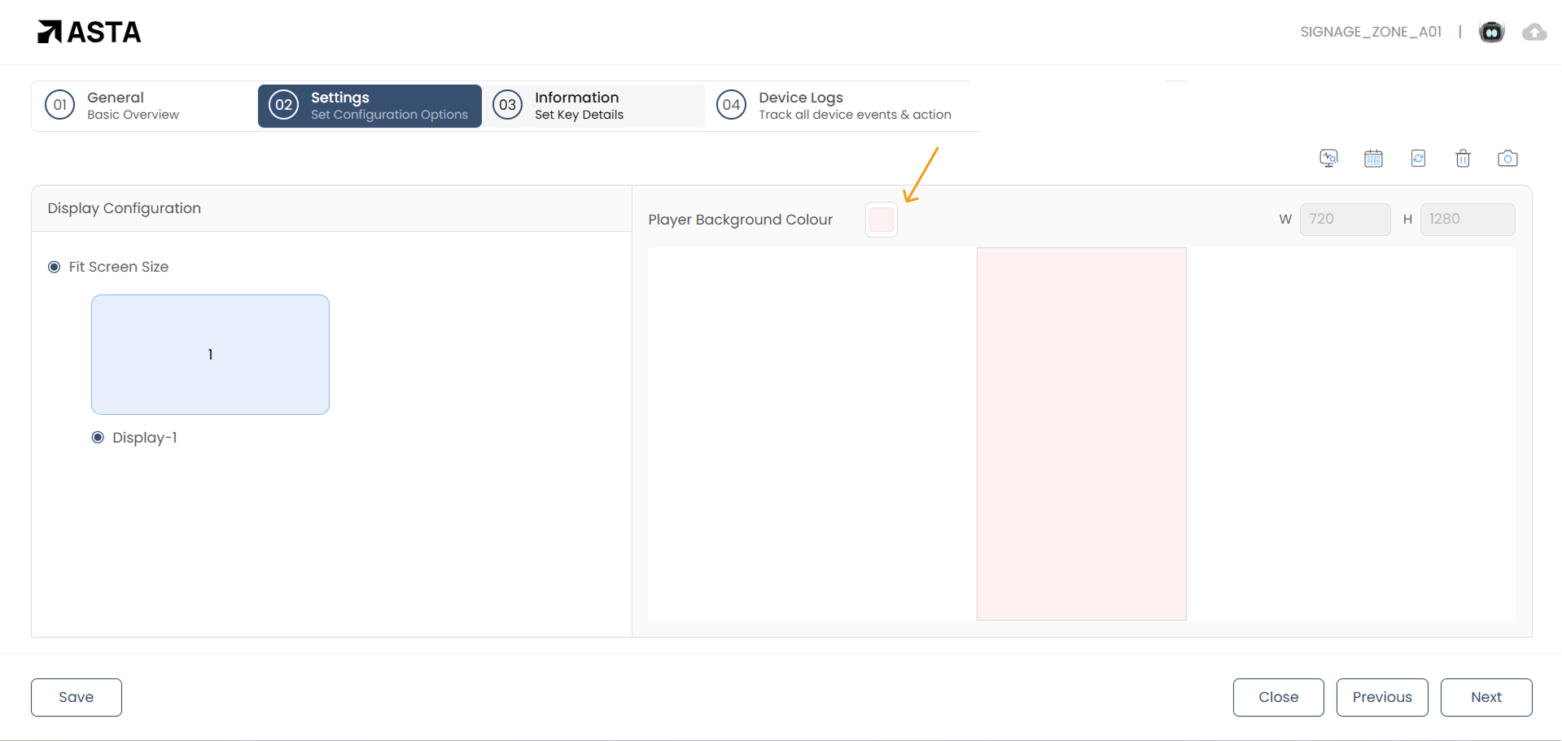Click the trash delete icon
The image size is (1562, 741).
click(1463, 159)
